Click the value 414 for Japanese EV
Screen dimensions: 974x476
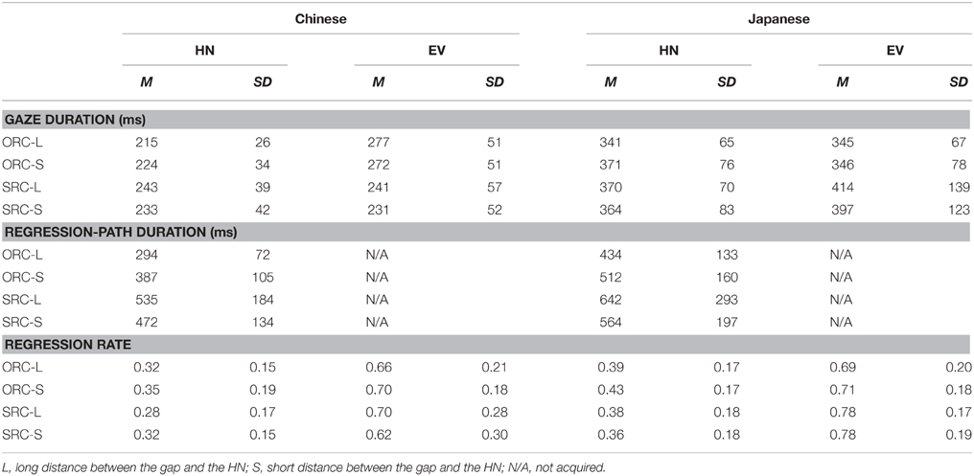point(843,187)
